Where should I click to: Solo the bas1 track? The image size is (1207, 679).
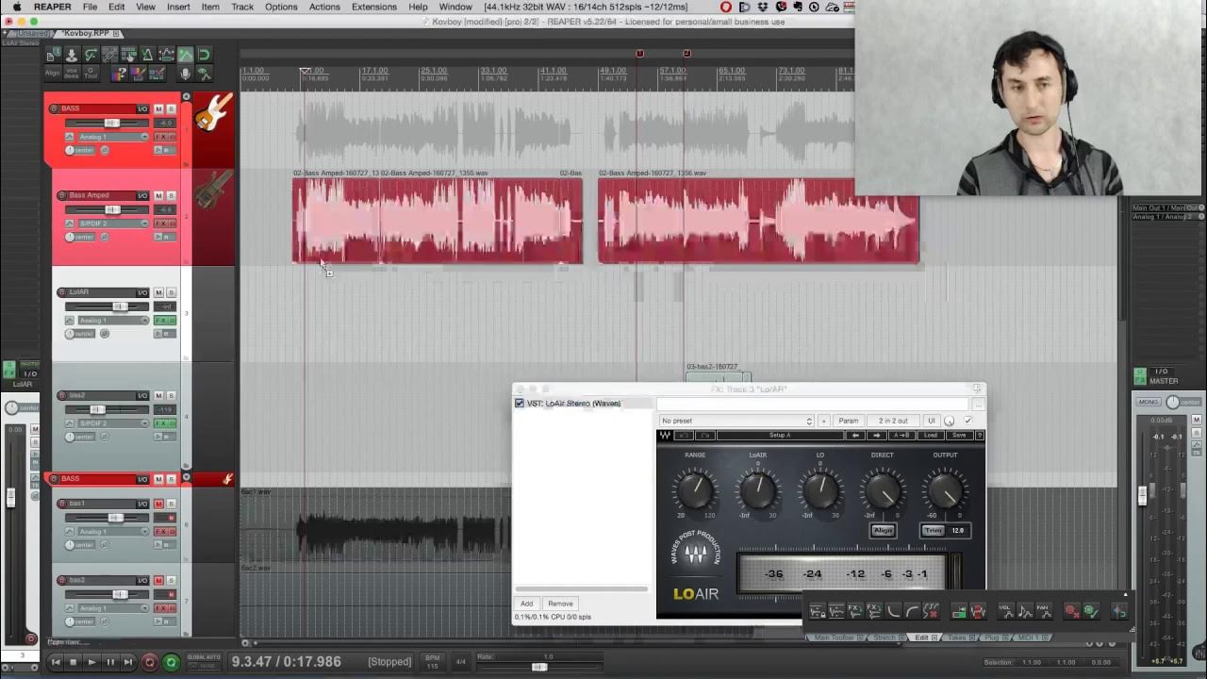pyautogui.click(x=172, y=504)
